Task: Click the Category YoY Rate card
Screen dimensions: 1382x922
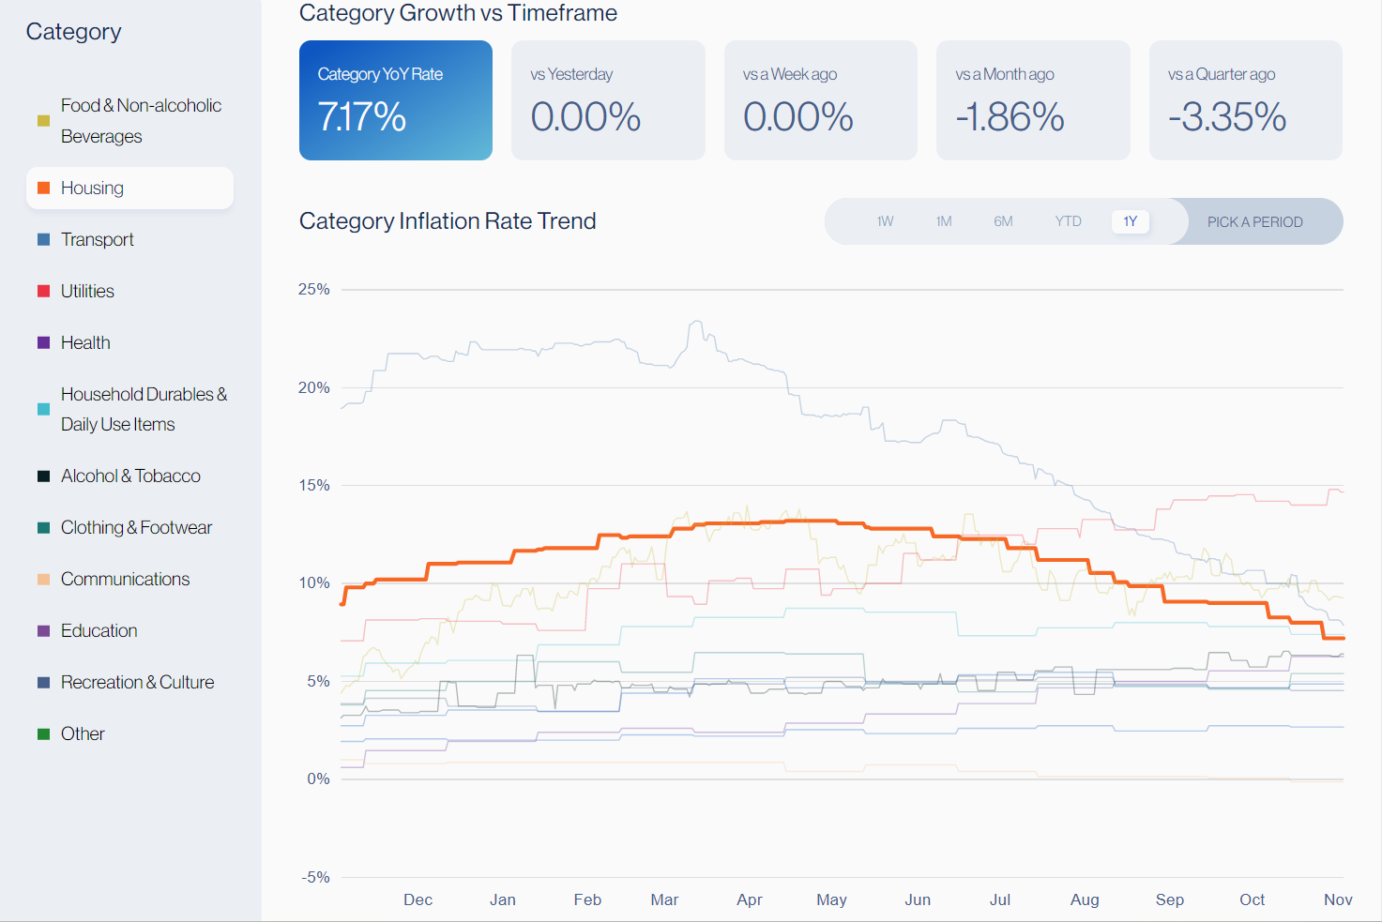Action: coord(395,100)
